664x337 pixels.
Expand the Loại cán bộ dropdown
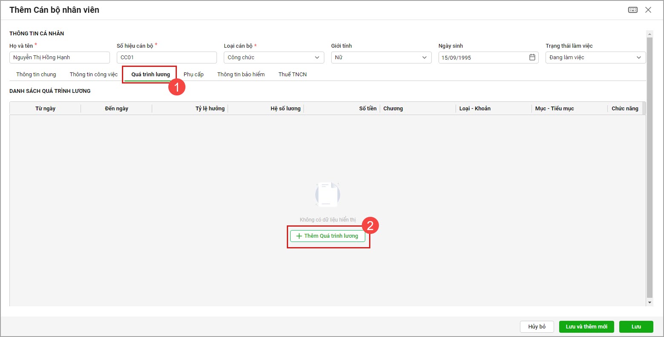317,58
